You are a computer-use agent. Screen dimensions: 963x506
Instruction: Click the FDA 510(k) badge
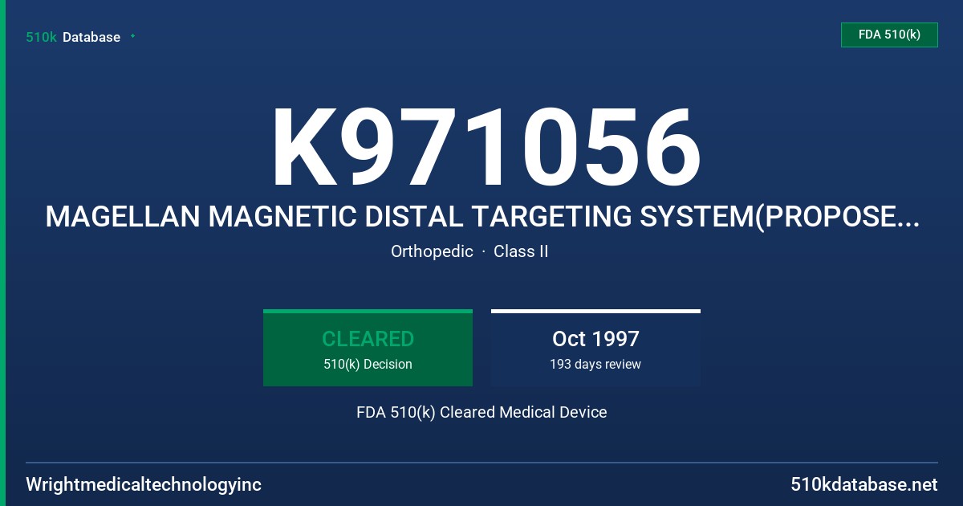tap(889, 35)
